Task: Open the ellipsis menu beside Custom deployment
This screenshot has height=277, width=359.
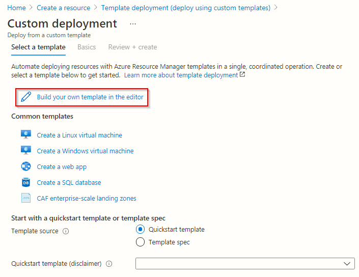Action: [133, 24]
